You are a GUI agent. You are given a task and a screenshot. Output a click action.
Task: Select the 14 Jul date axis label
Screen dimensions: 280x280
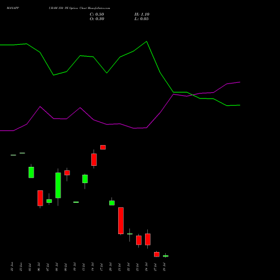coord(92,267)
